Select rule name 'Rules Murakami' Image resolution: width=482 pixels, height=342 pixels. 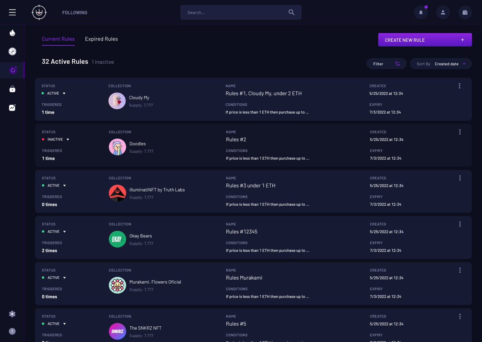tap(244, 278)
